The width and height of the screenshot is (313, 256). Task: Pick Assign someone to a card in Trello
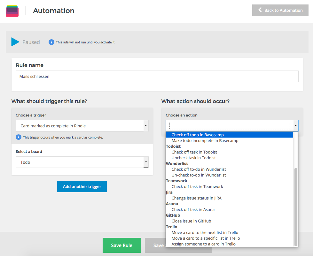[x=229, y=244]
